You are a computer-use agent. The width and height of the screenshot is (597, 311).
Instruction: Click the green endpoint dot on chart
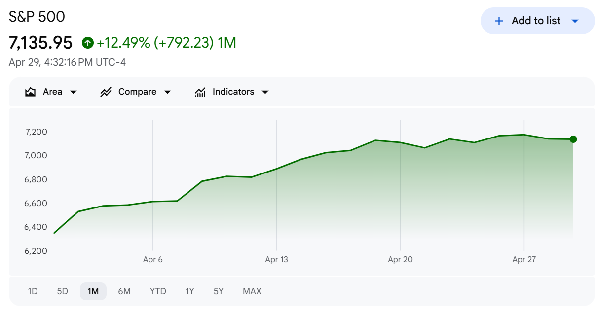coord(573,139)
